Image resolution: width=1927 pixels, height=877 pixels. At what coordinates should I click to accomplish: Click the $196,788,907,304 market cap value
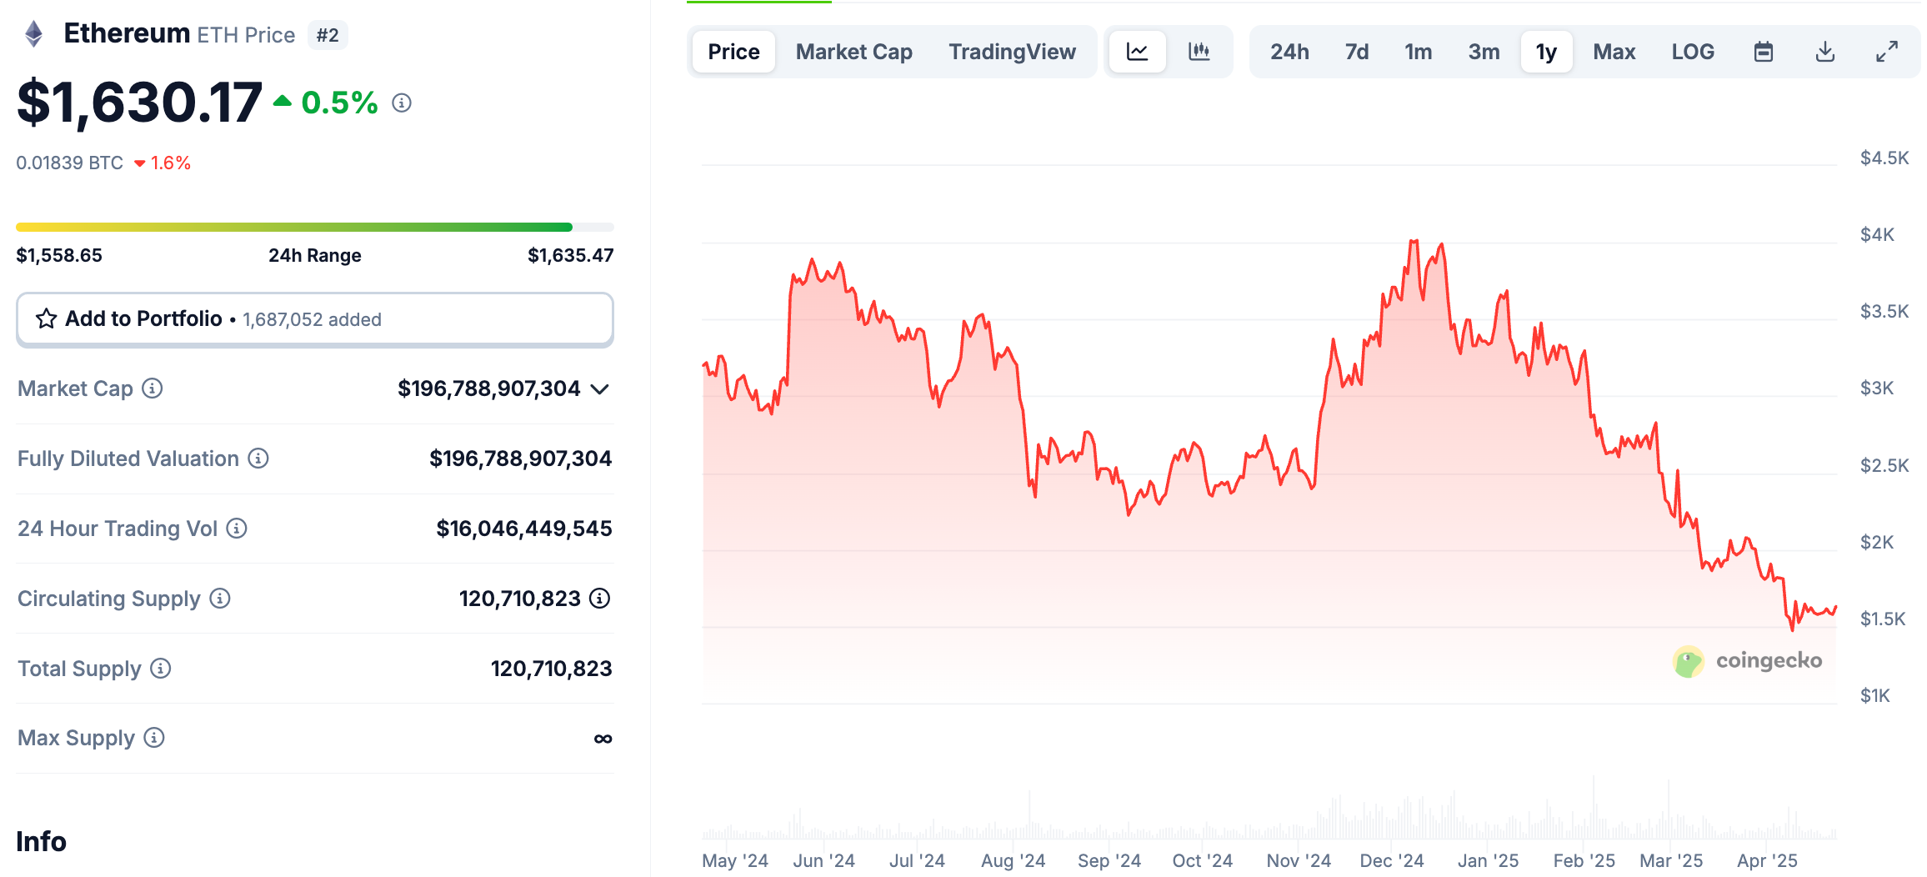click(x=488, y=388)
